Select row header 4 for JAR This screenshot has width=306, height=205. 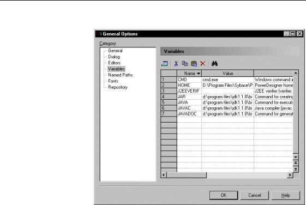point(169,97)
